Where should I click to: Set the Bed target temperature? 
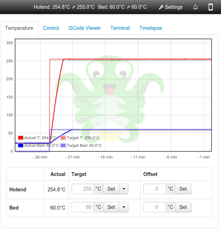[x=111, y=207]
